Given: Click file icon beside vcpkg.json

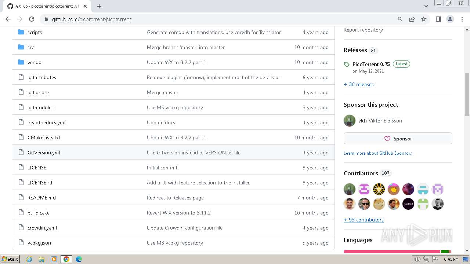Looking at the screenshot, I should (21, 243).
